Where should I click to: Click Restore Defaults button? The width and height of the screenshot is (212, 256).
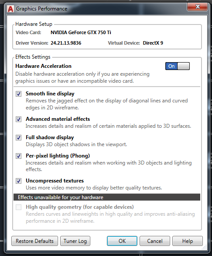(34, 241)
